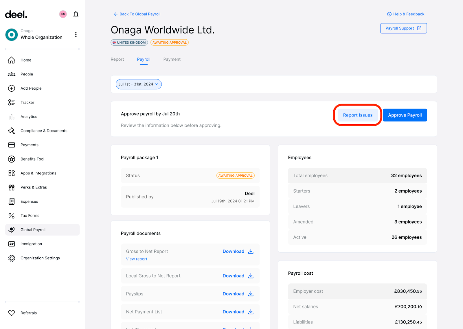
Task: Click the Tracker list icon
Action: coord(12,102)
